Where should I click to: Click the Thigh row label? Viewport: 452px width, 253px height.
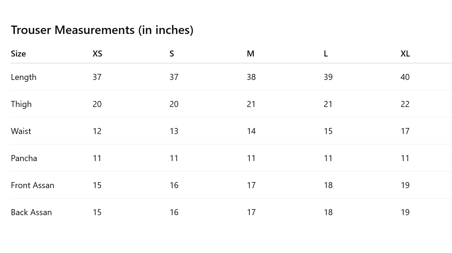click(x=21, y=104)
